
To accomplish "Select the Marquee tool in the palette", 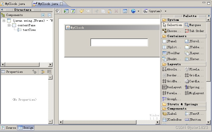I will pos(193,25).
